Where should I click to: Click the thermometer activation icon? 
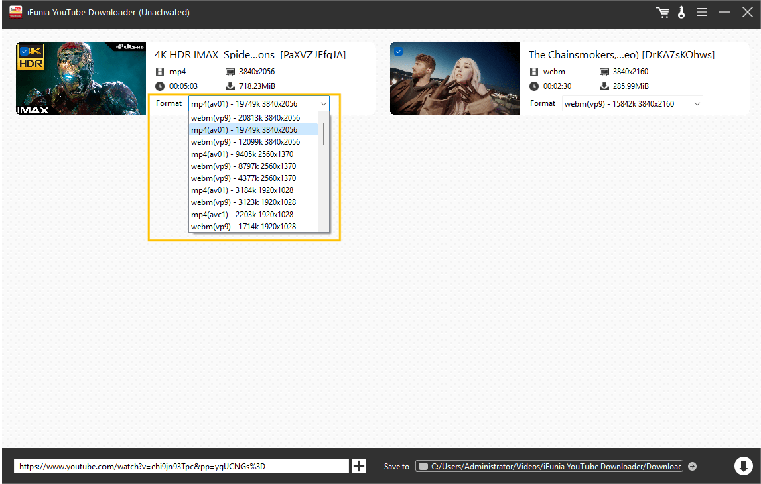click(681, 13)
